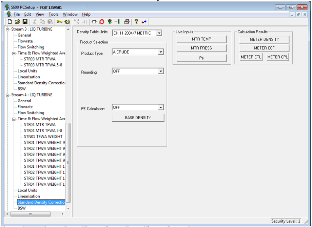Click tree vertical scrollbar down arrow
Screen dimensions: 312x227
coord(68,208)
